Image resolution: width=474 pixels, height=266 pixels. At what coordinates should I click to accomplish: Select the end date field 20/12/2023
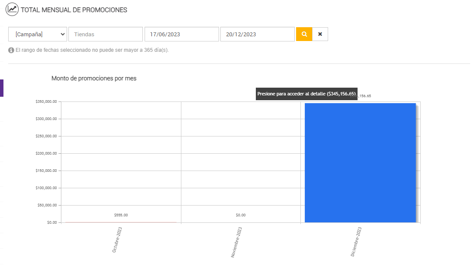pos(257,34)
